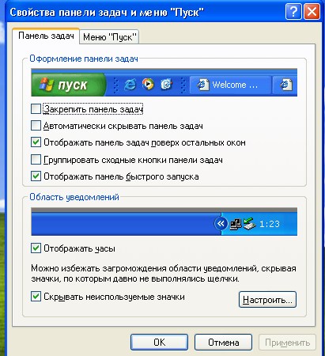Click the Welcome taskbar button in preview
Screen dimensions: 325x356
[x=230, y=85]
